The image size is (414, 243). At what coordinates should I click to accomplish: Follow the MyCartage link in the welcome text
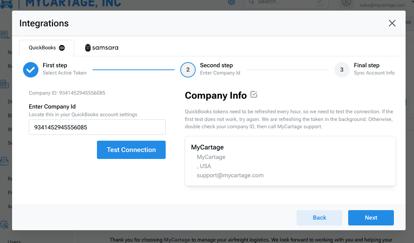click(177, 240)
